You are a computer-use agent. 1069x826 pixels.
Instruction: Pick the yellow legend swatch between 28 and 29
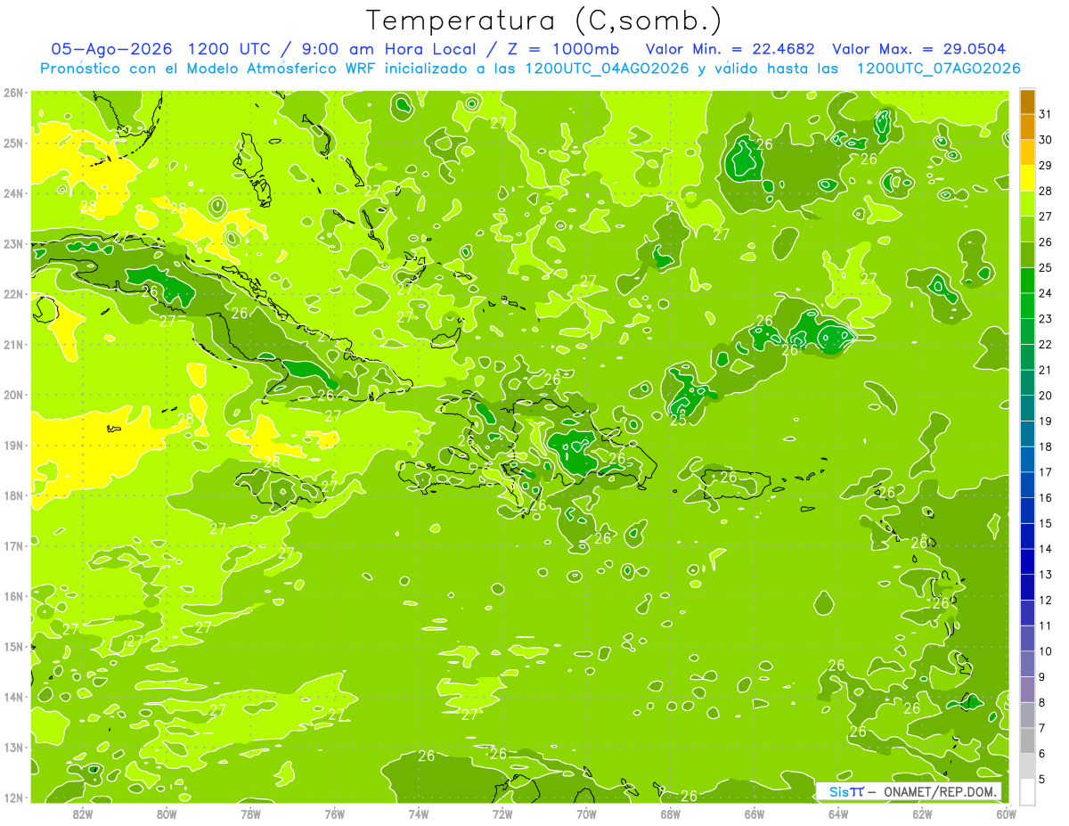pyautogui.click(x=1027, y=178)
